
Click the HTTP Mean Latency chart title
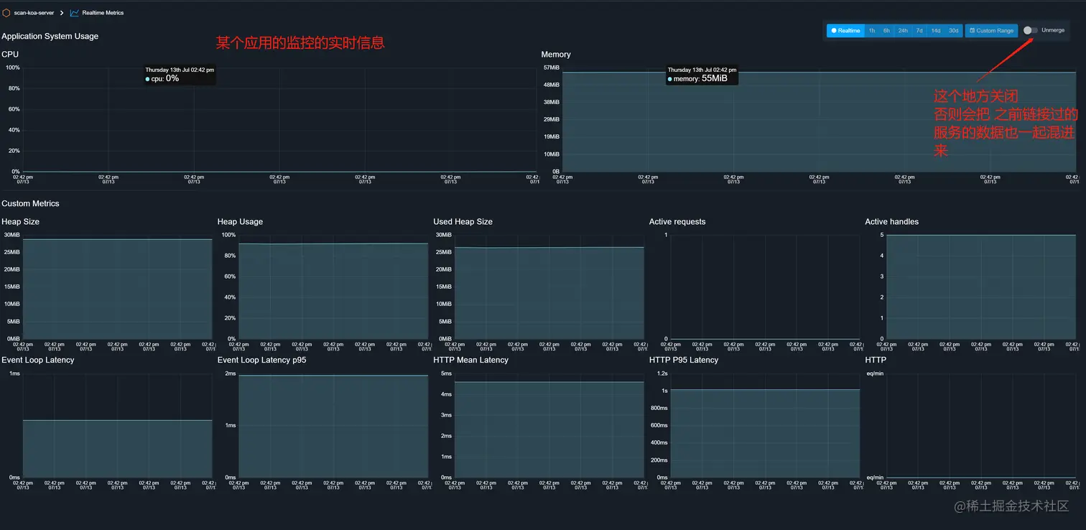[470, 361]
